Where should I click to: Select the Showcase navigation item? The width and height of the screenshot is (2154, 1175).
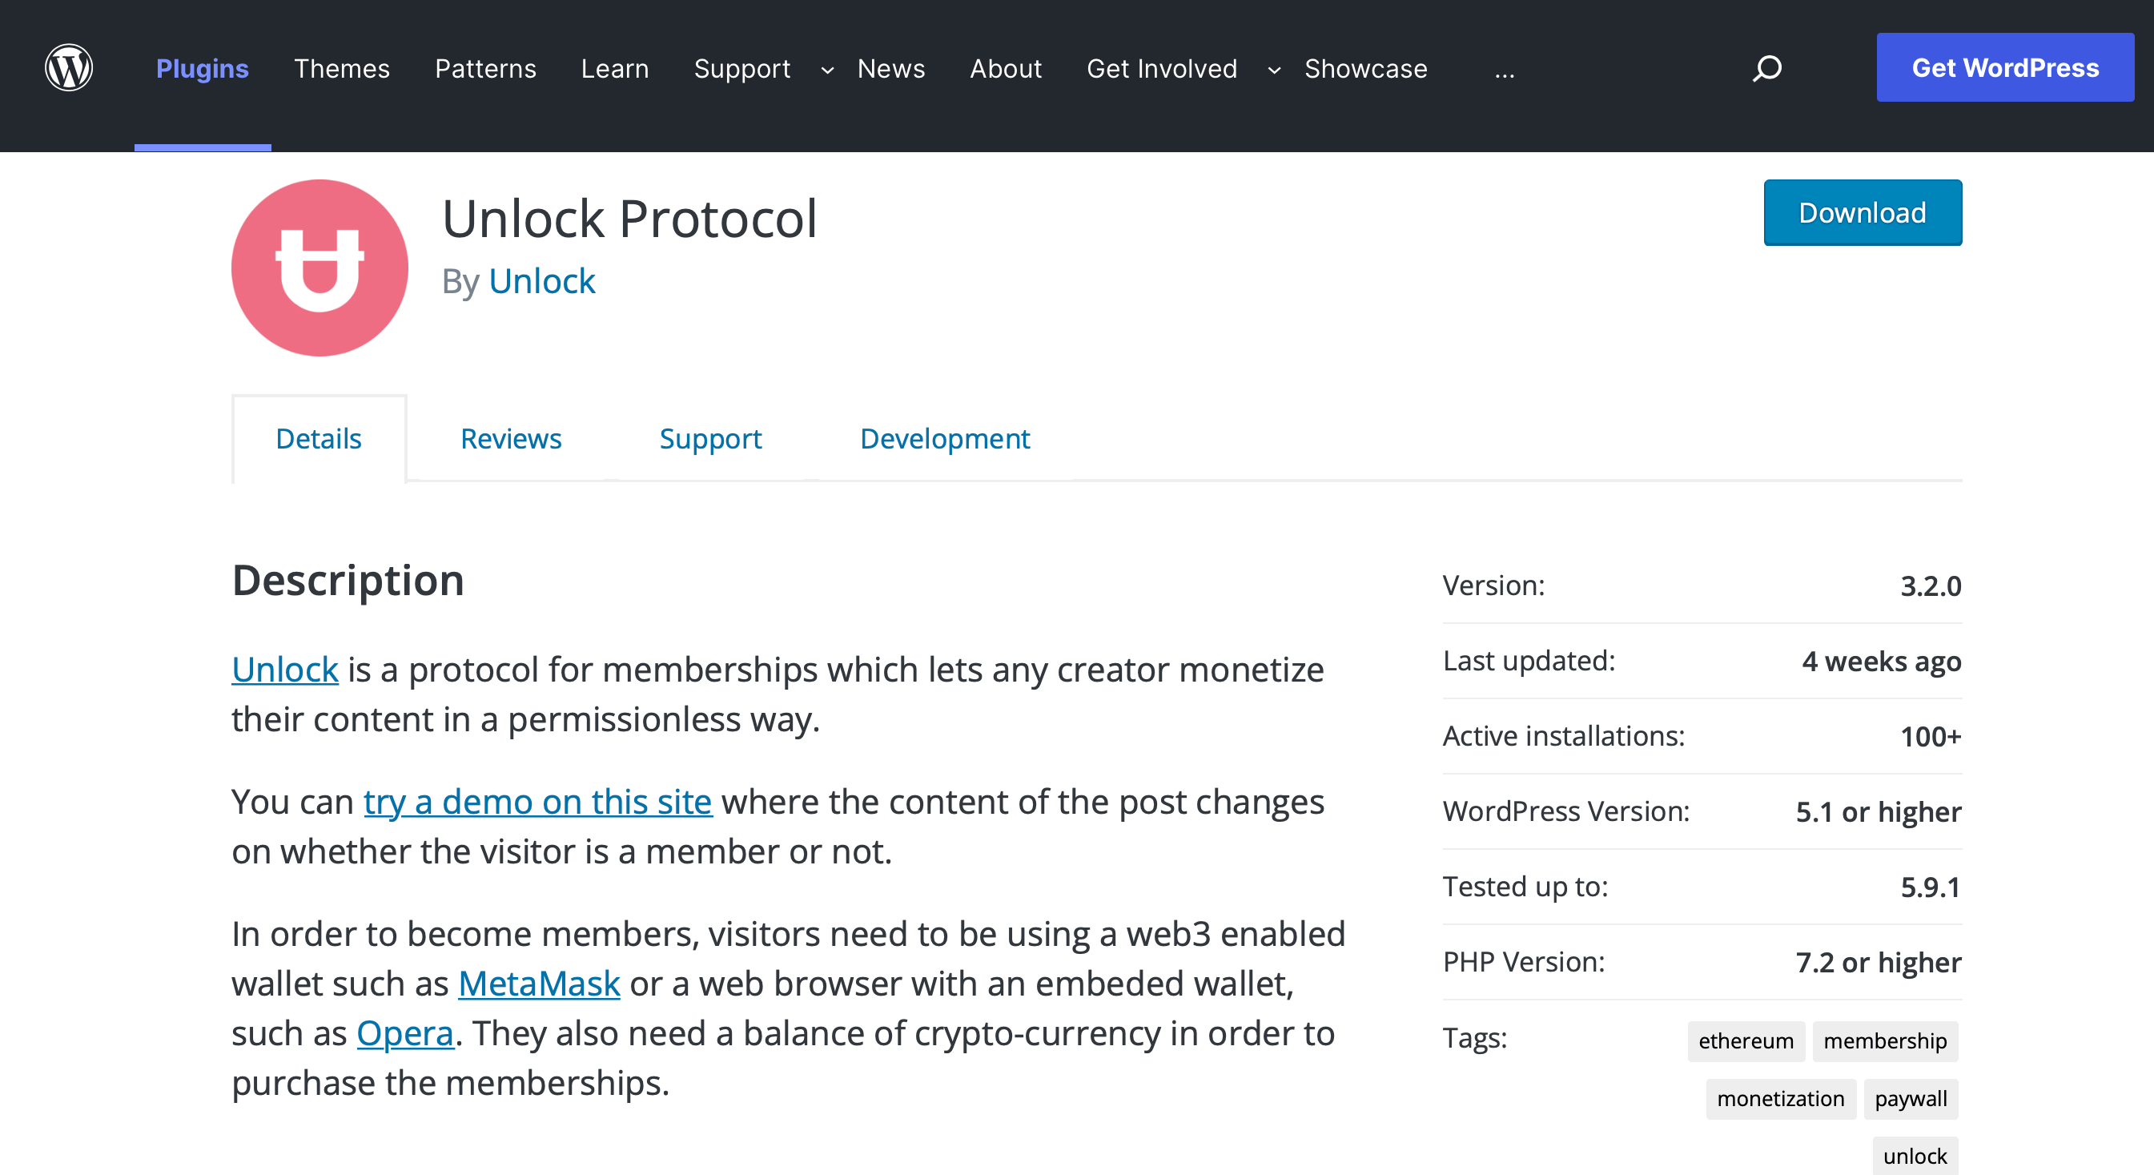coord(1365,69)
